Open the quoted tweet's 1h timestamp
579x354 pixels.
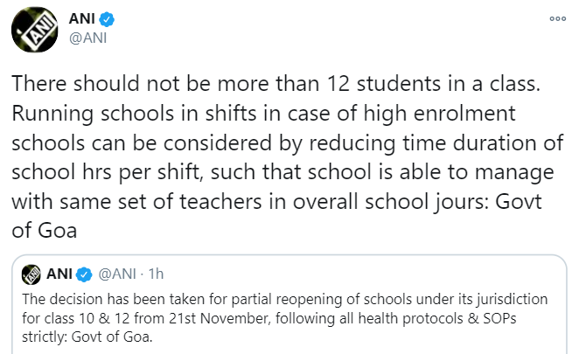156,274
